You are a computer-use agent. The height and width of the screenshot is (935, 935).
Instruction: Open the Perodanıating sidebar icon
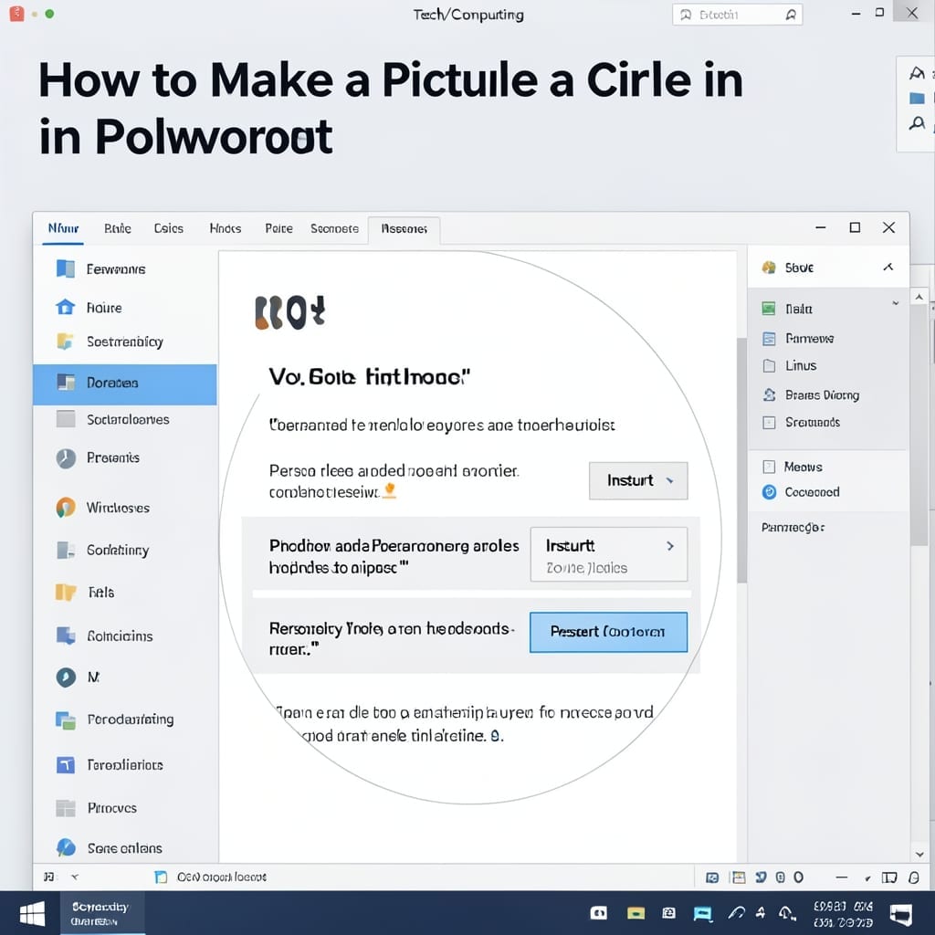tap(66, 720)
